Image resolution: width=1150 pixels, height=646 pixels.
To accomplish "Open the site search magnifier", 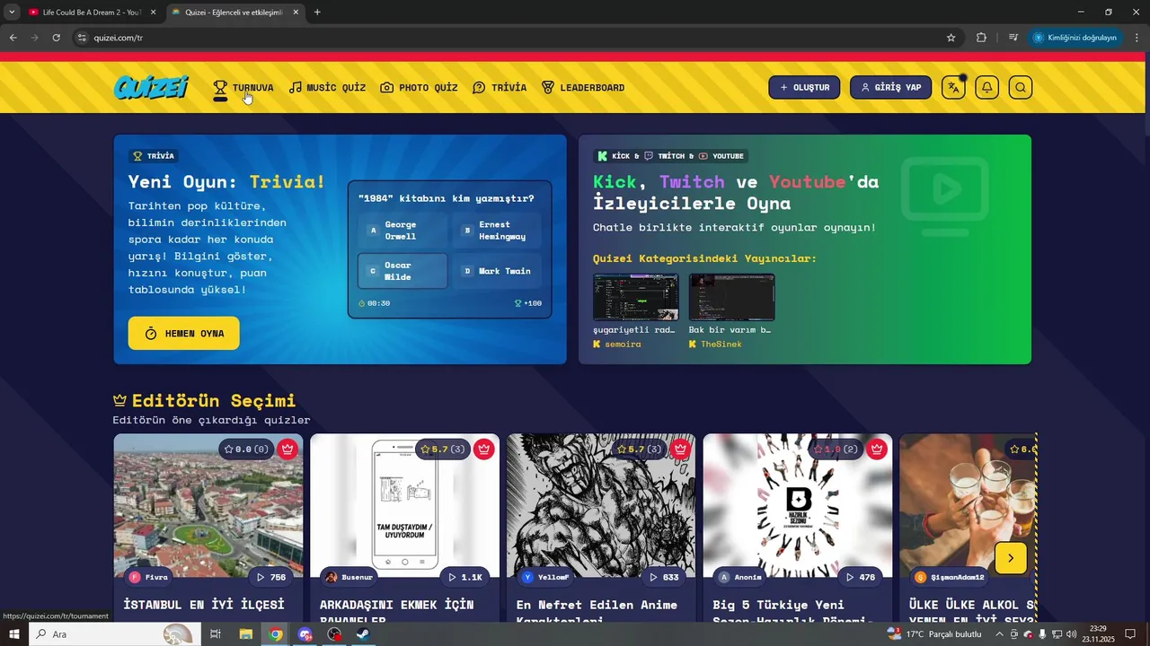I will (x=1021, y=87).
